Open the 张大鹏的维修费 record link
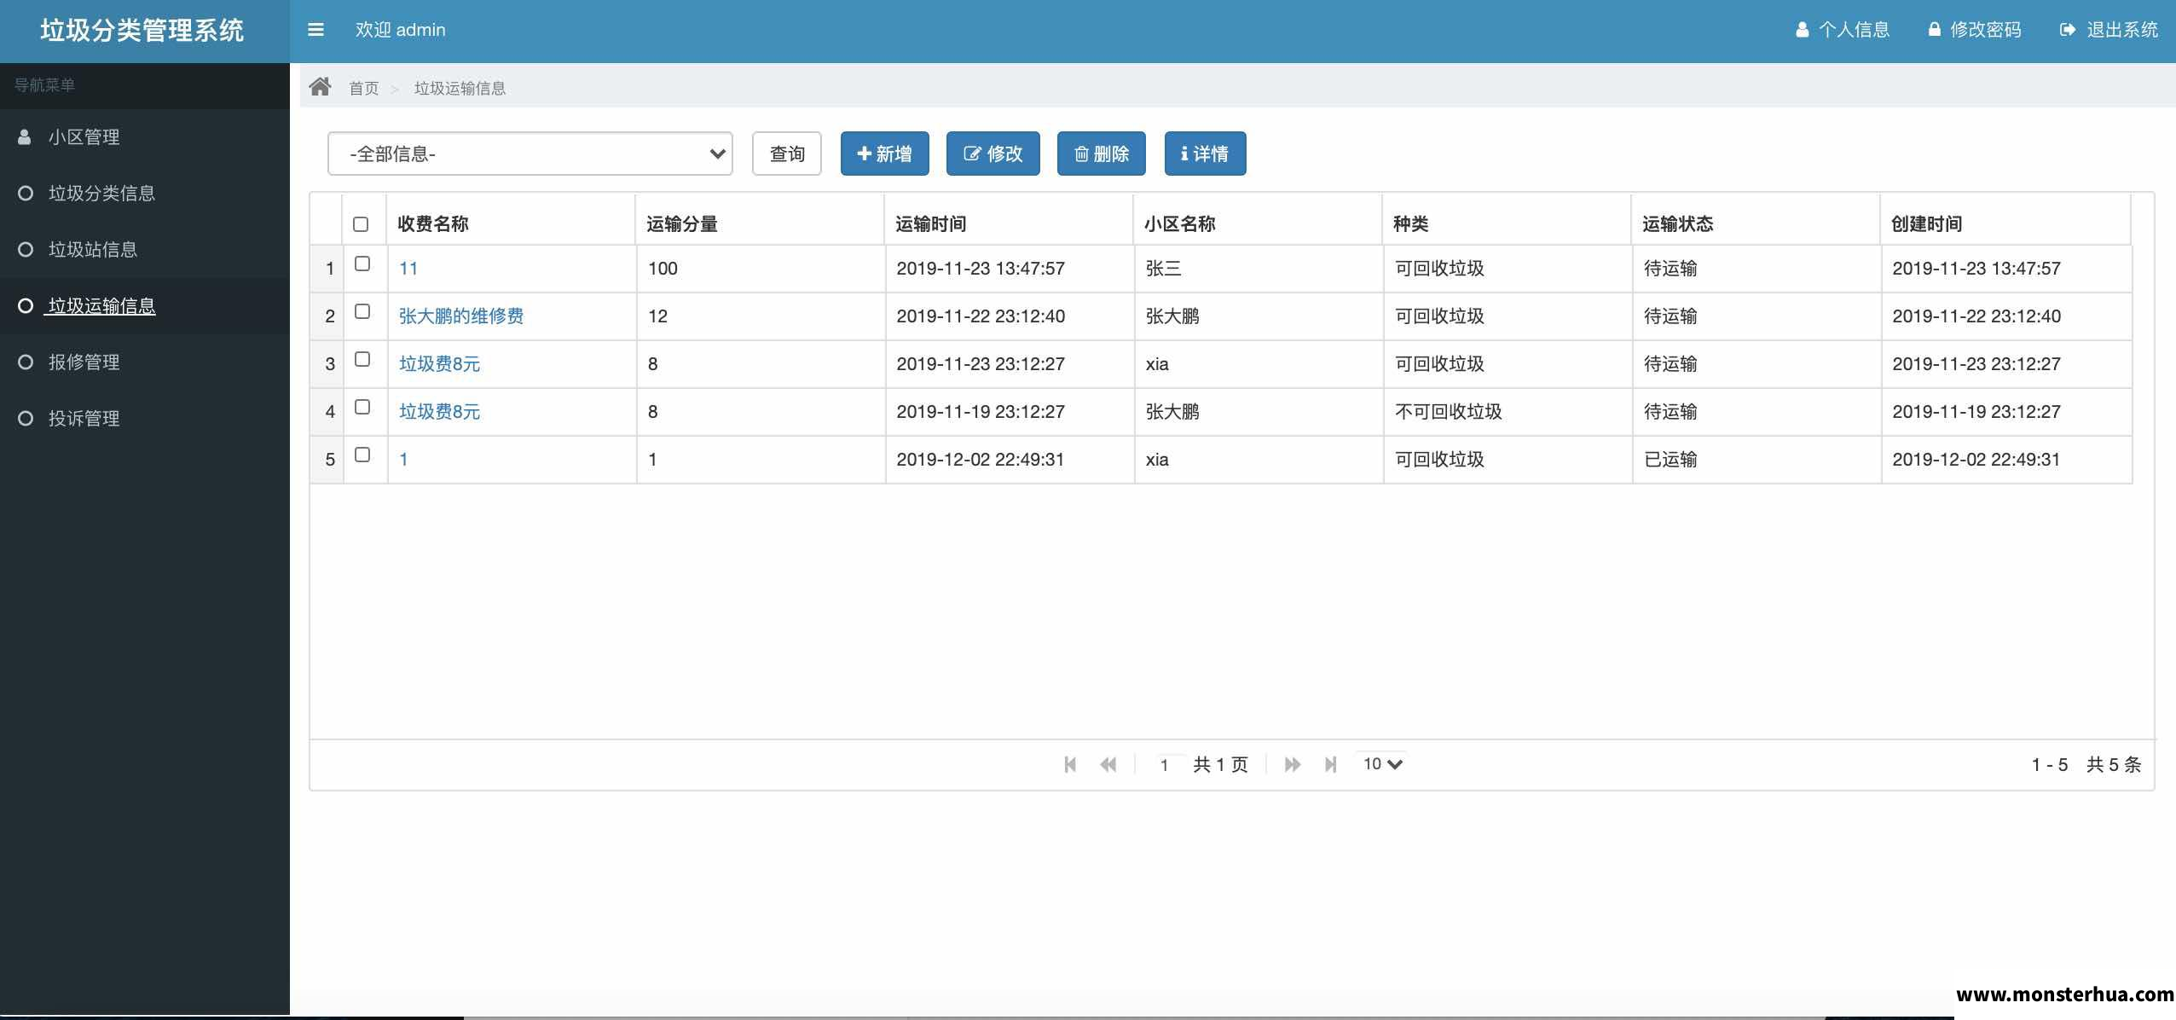Viewport: 2176px width, 1020px height. click(461, 316)
